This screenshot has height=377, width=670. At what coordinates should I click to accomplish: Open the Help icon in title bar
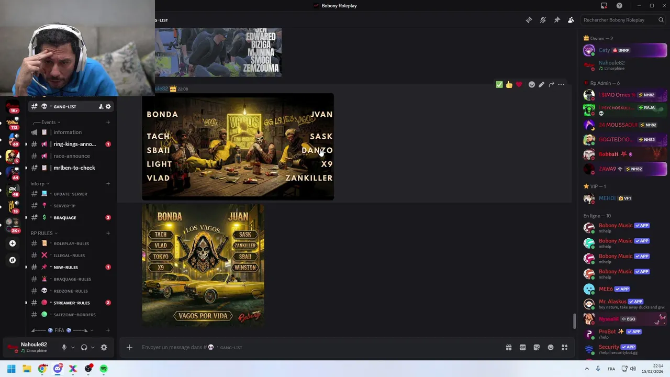[619, 6]
